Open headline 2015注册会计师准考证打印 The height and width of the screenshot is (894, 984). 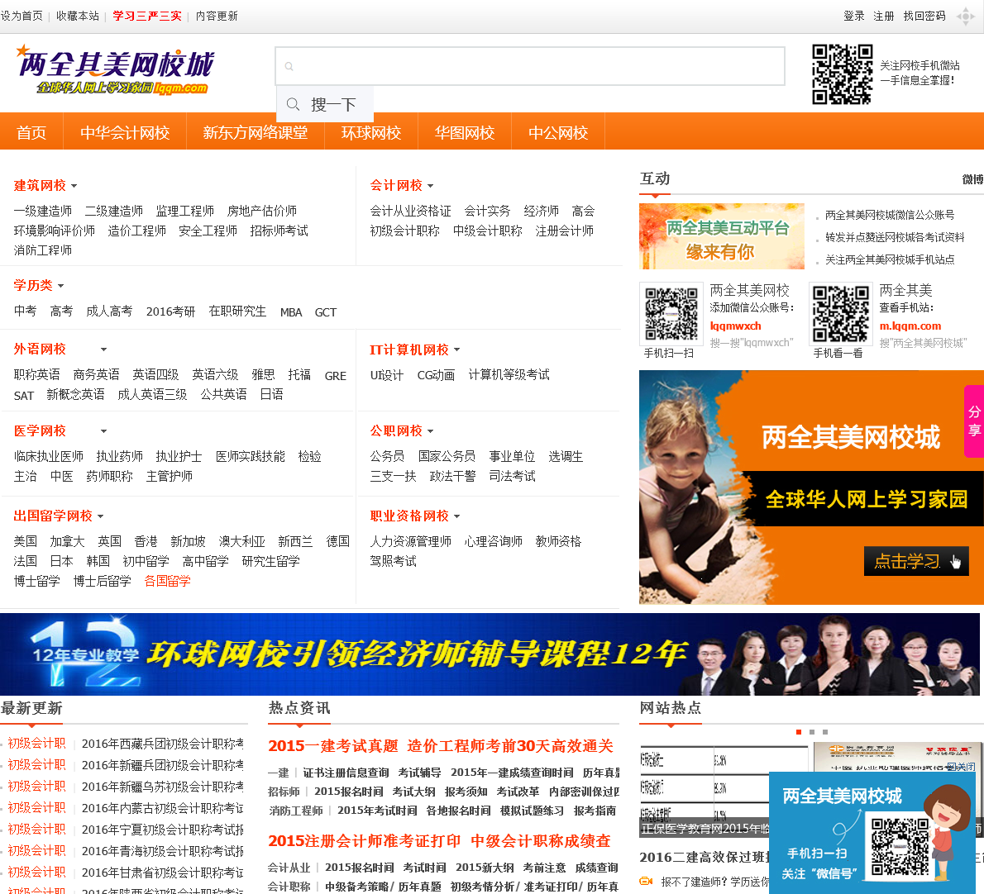coord(365,841)
